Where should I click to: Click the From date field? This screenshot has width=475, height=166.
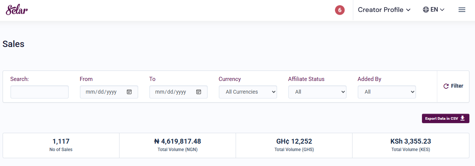coord(109,92)
